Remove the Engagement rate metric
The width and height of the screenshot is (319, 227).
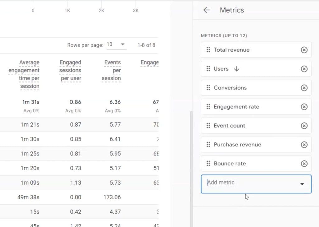point(304,107)
